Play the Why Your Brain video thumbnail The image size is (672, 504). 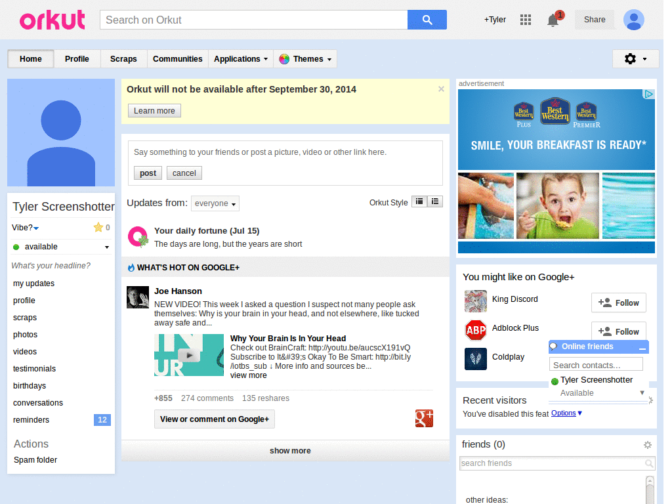pyautogui.click(x=189, y=355)
